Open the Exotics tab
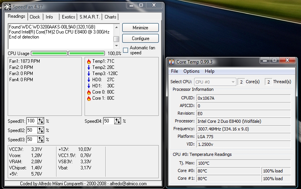 click(68, 17)
